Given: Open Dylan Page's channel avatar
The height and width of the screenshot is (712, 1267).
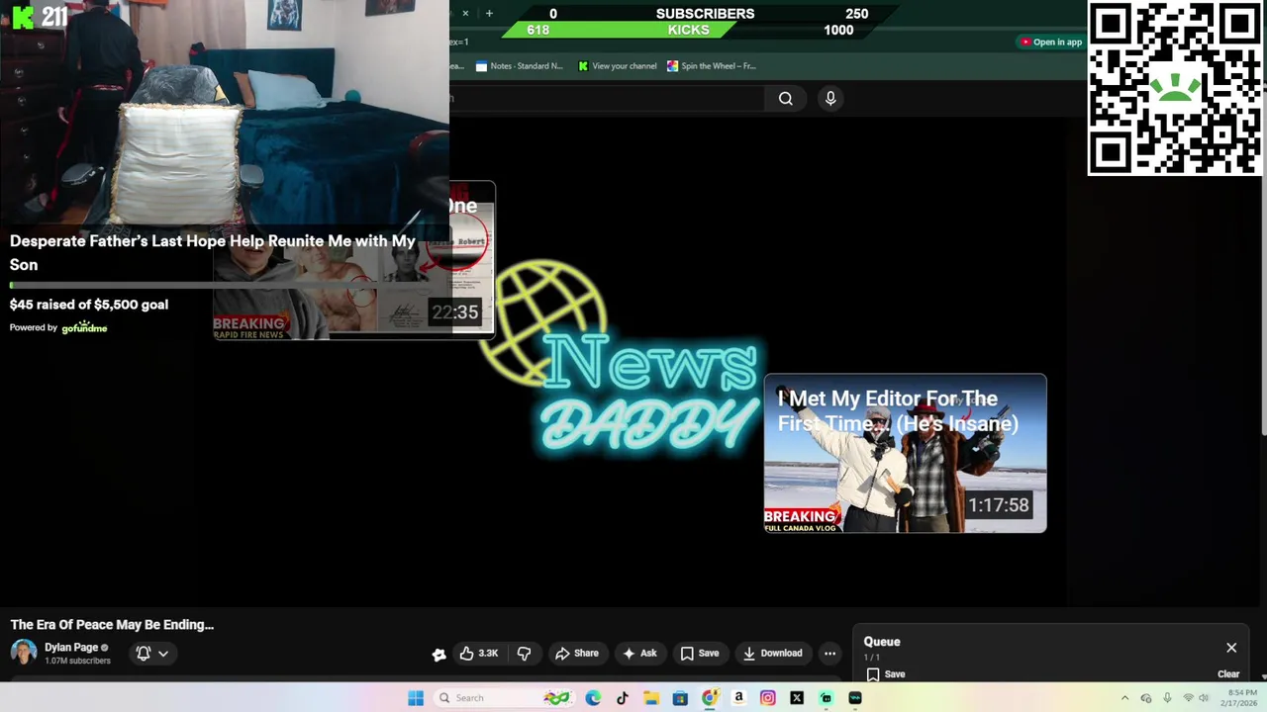Looking at the screenshot, I should coord(24,653).
